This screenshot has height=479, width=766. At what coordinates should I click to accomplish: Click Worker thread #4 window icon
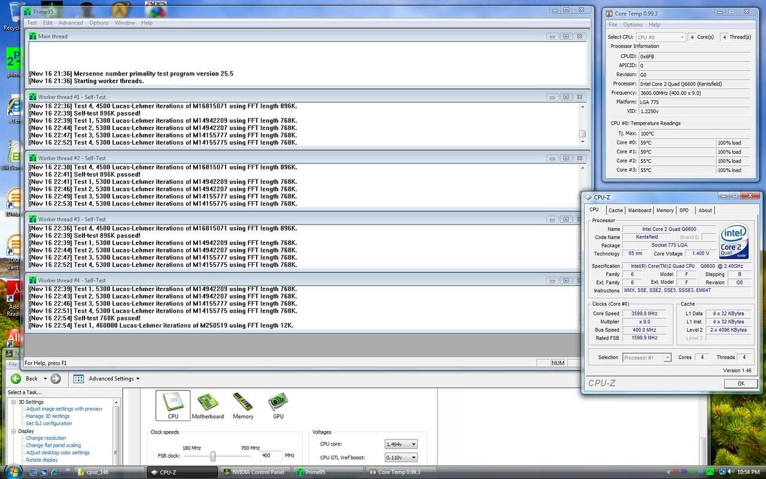(x=32, y=280)
